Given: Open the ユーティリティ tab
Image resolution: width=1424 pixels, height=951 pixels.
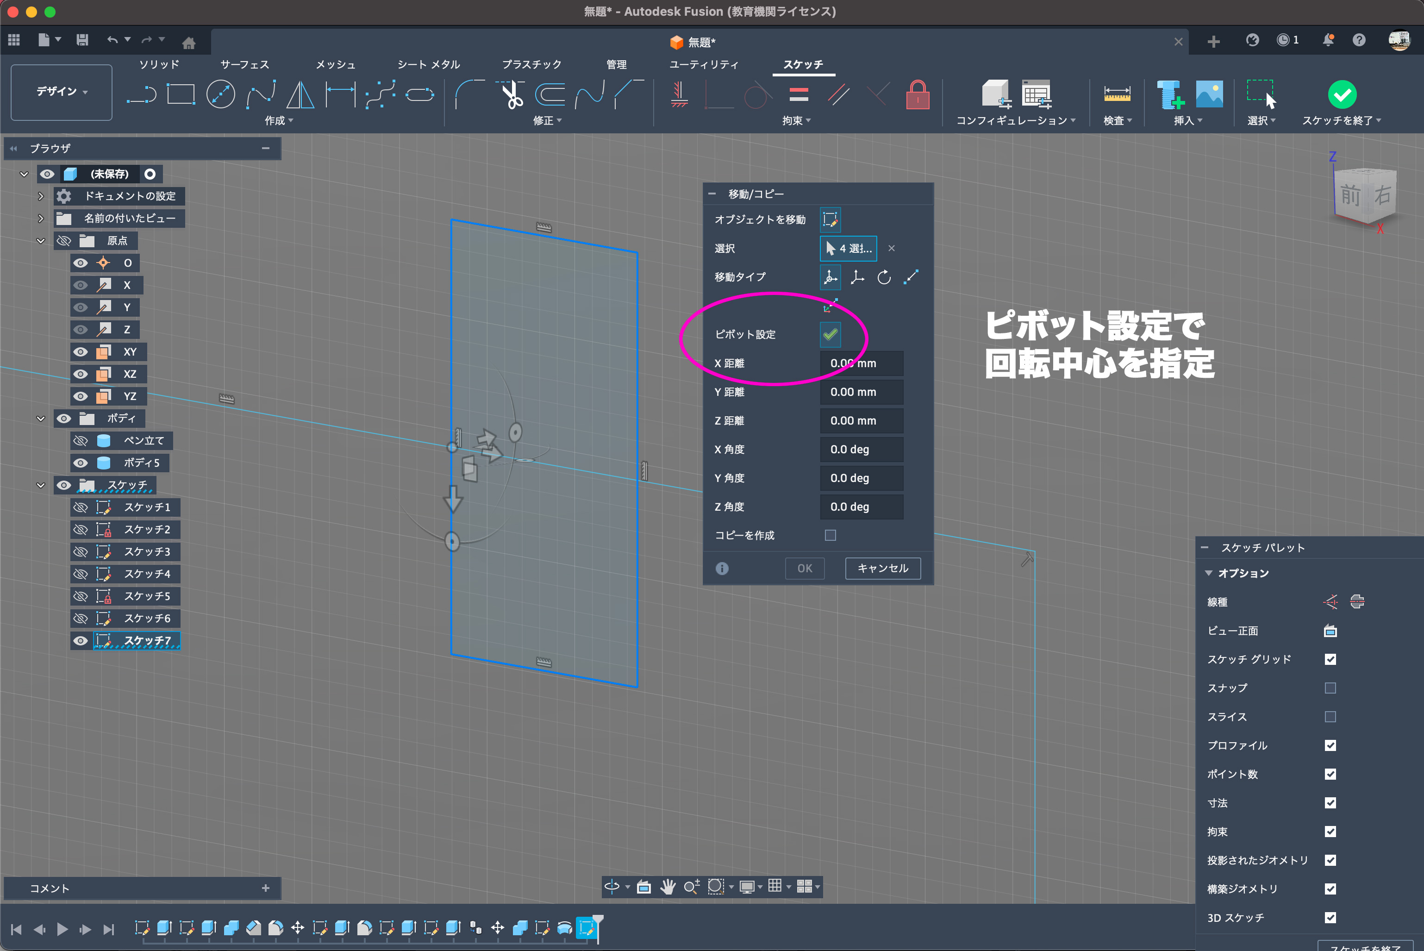Looking at the screenshot, I should click(704, 64).
